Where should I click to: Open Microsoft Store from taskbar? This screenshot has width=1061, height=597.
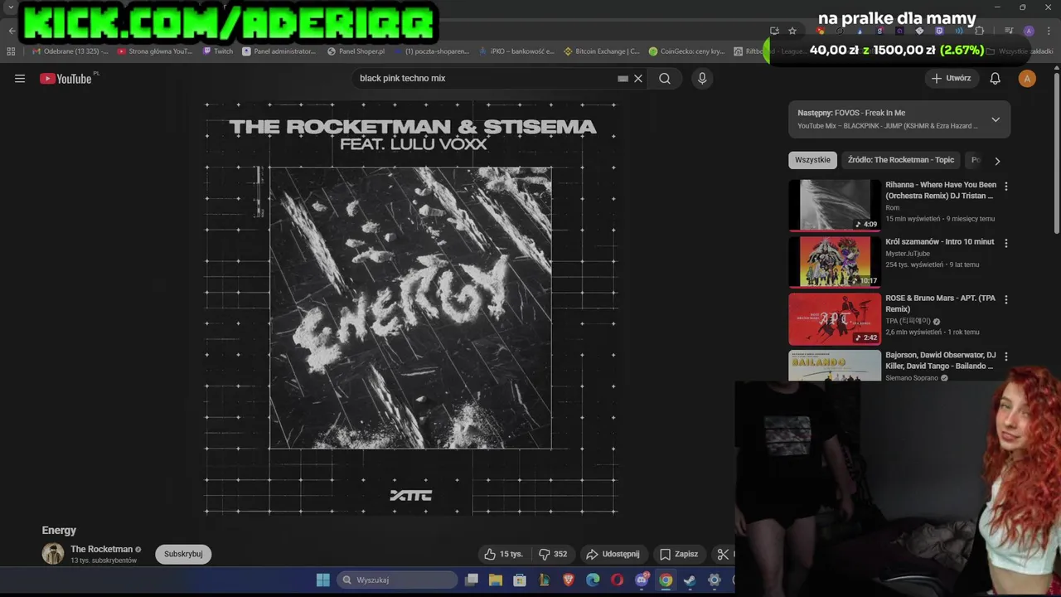pos(520,580)
